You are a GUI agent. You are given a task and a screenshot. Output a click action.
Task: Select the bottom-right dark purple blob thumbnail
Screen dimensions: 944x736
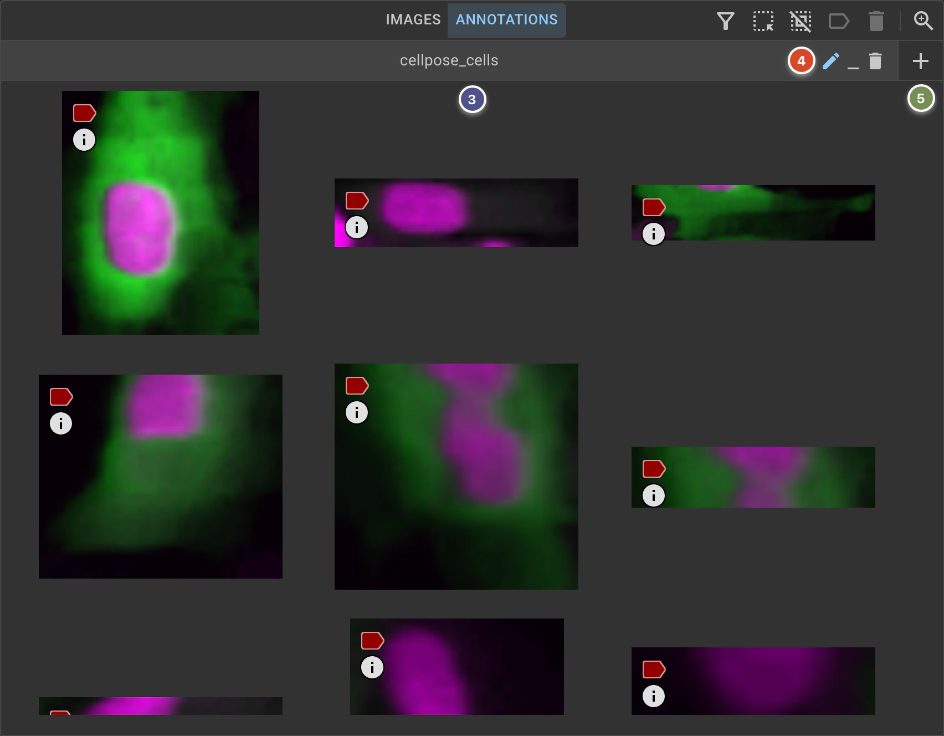(753, 681)
